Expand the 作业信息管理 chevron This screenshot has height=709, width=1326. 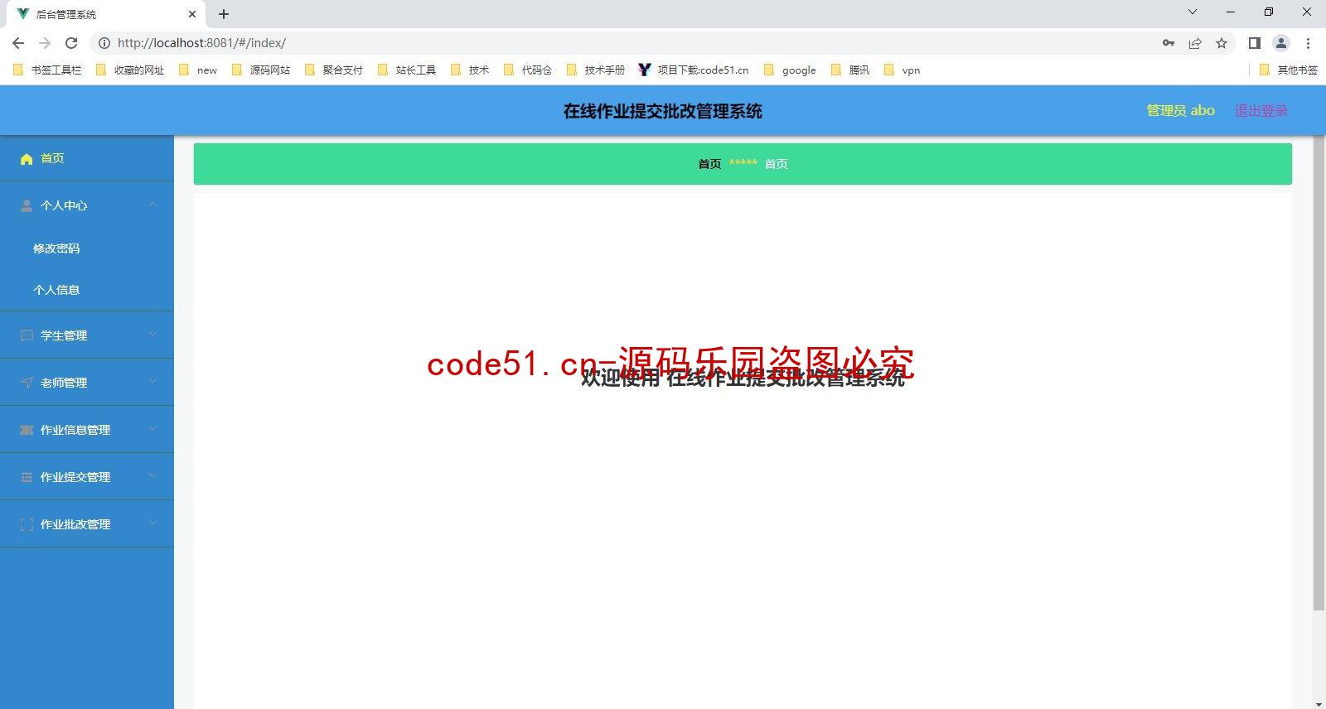152,429
